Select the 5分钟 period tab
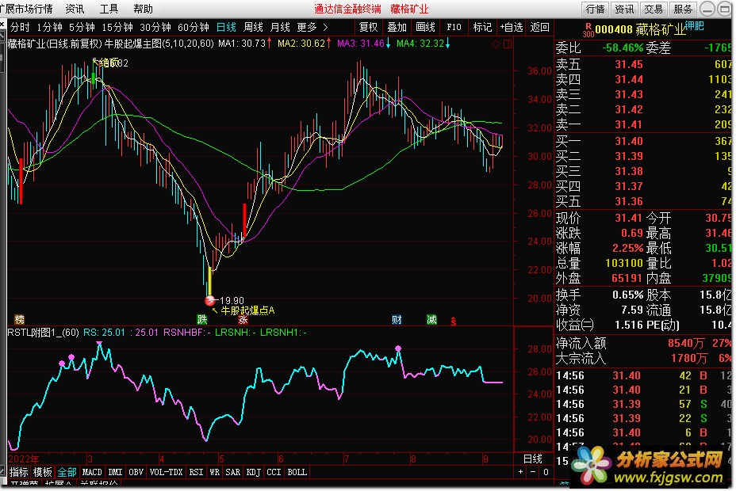 tap(82, 27)
